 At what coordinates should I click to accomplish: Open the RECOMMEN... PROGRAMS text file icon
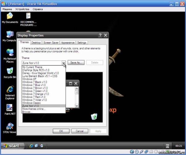(28, 19)
